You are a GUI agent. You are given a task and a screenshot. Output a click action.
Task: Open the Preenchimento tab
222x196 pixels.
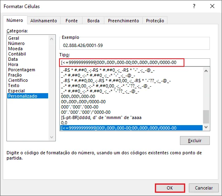(x=123, y=21)
